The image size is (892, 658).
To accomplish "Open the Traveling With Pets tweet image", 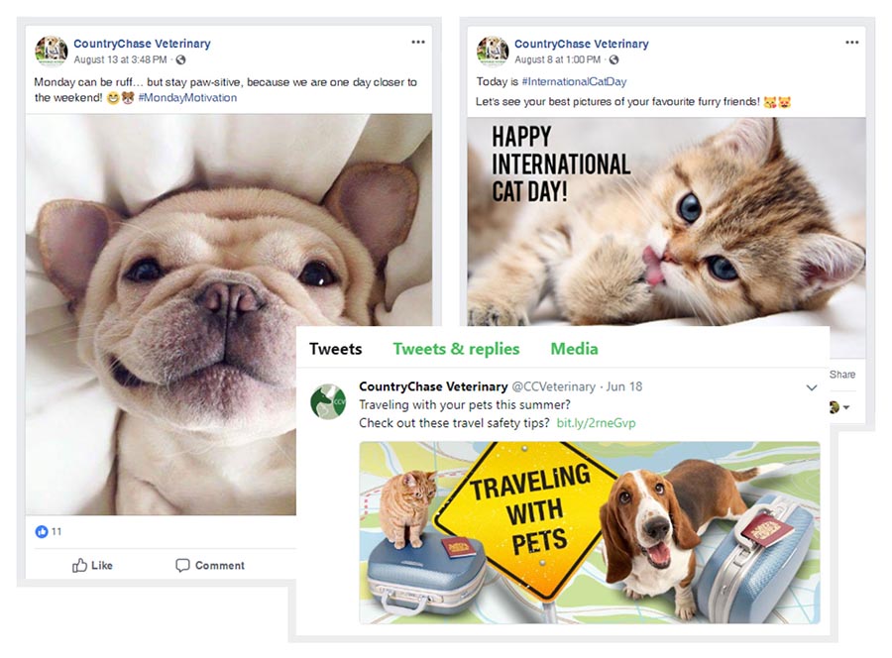I will (589, 532).
